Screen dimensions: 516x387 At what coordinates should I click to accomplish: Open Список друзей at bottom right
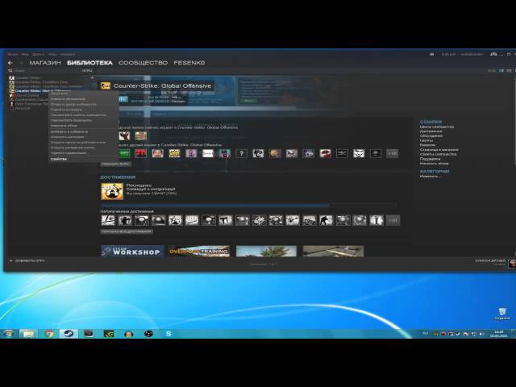pos(490,262)
